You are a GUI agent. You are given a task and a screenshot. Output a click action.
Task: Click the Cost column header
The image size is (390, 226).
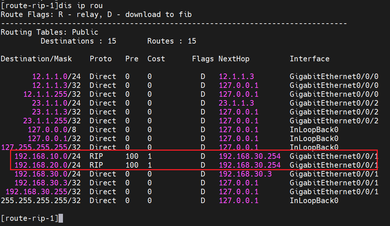click(x=156, y=59)
